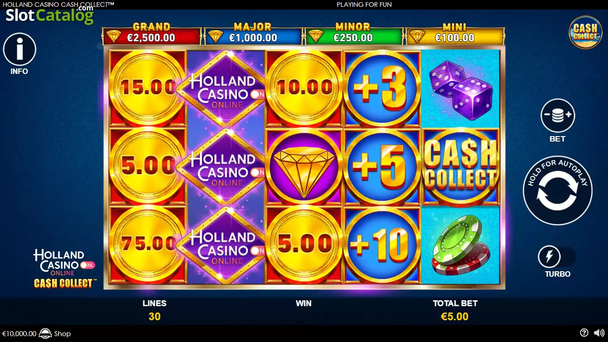Click the Shop hat icon
This screenshot has height=342, width=608.
pyautogui.click(x=45, y=333)
